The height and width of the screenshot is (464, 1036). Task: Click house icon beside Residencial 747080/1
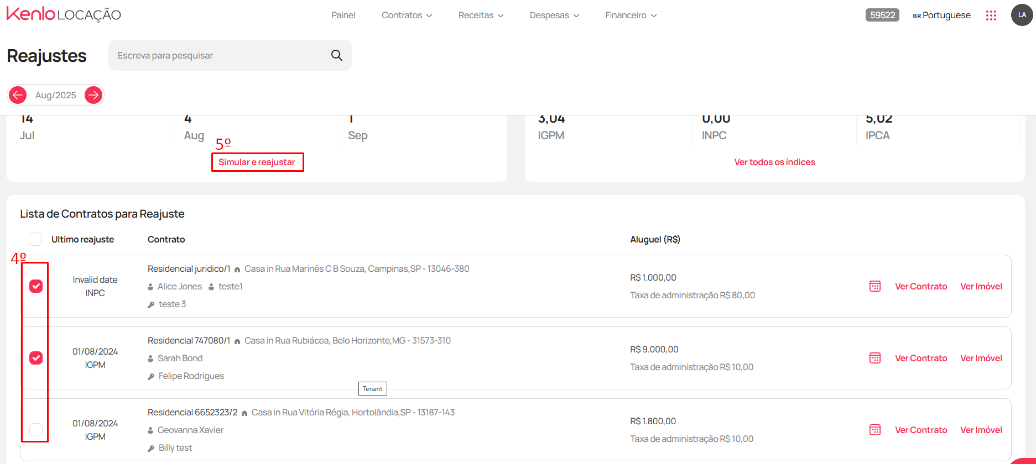(237, 341)
